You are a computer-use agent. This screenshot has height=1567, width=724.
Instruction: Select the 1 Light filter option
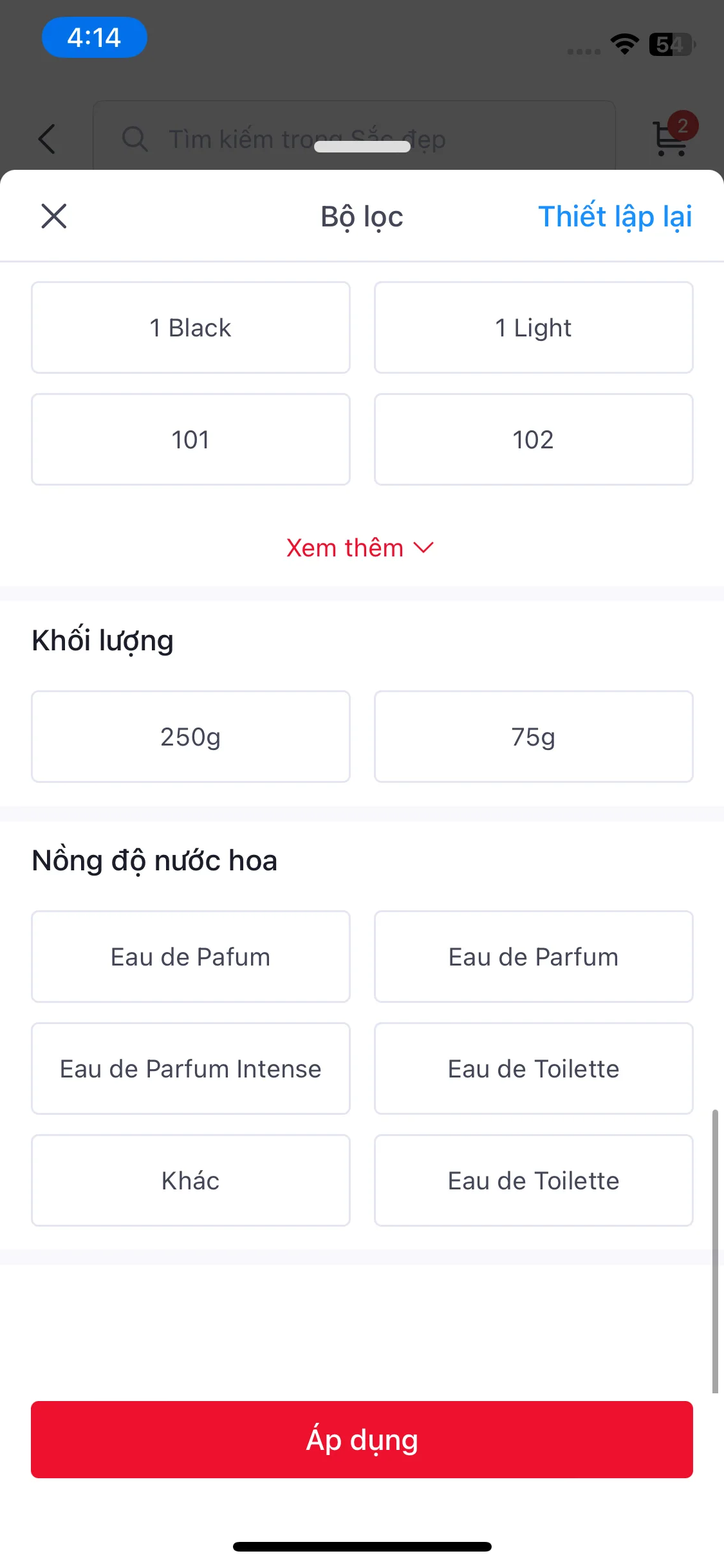534,327
